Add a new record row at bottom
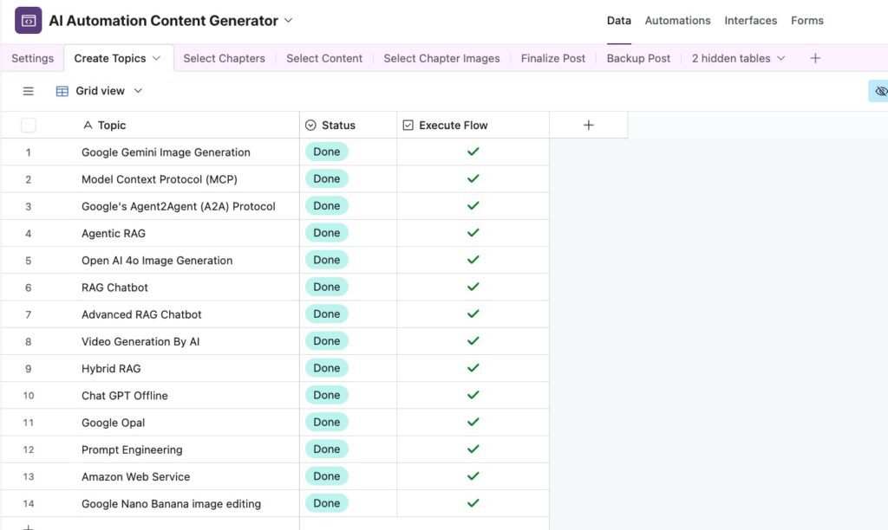The height and width of the screenshot is (530, 888). tap(29, 527)
